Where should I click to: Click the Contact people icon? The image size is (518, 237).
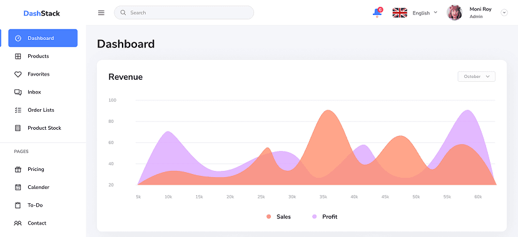pyautogui.click(x=18, y=223)
